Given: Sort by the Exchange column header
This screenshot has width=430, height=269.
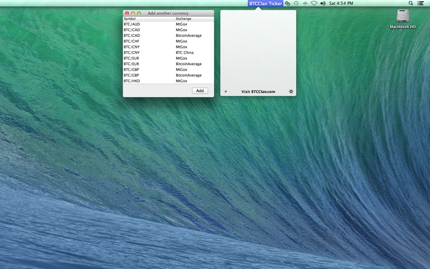Looking at the screenshot, I should [x=195, y=19].
